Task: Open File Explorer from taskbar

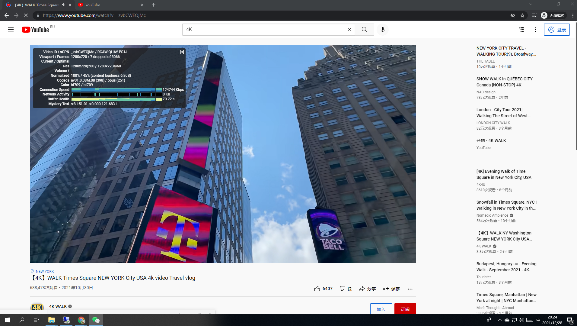Action: pos(51,320)
